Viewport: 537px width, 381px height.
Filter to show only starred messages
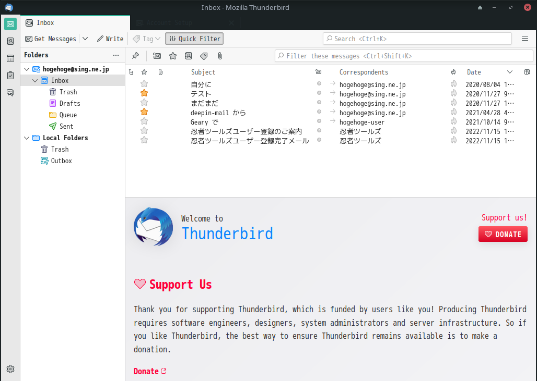[173, 56]
